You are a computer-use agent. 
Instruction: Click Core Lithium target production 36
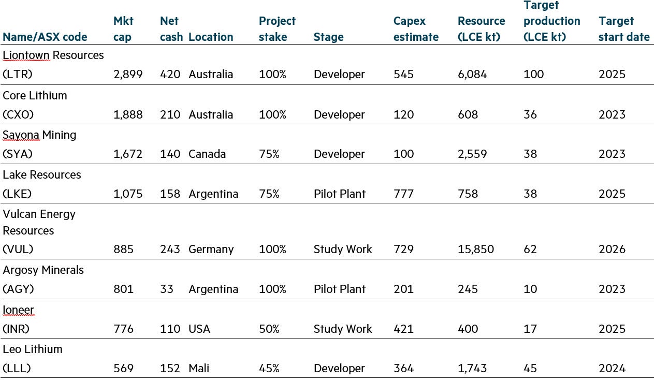530,114
